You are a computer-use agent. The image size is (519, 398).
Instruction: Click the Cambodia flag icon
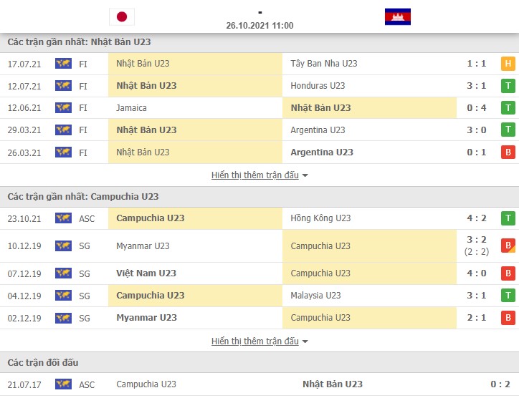pos(398,17)
